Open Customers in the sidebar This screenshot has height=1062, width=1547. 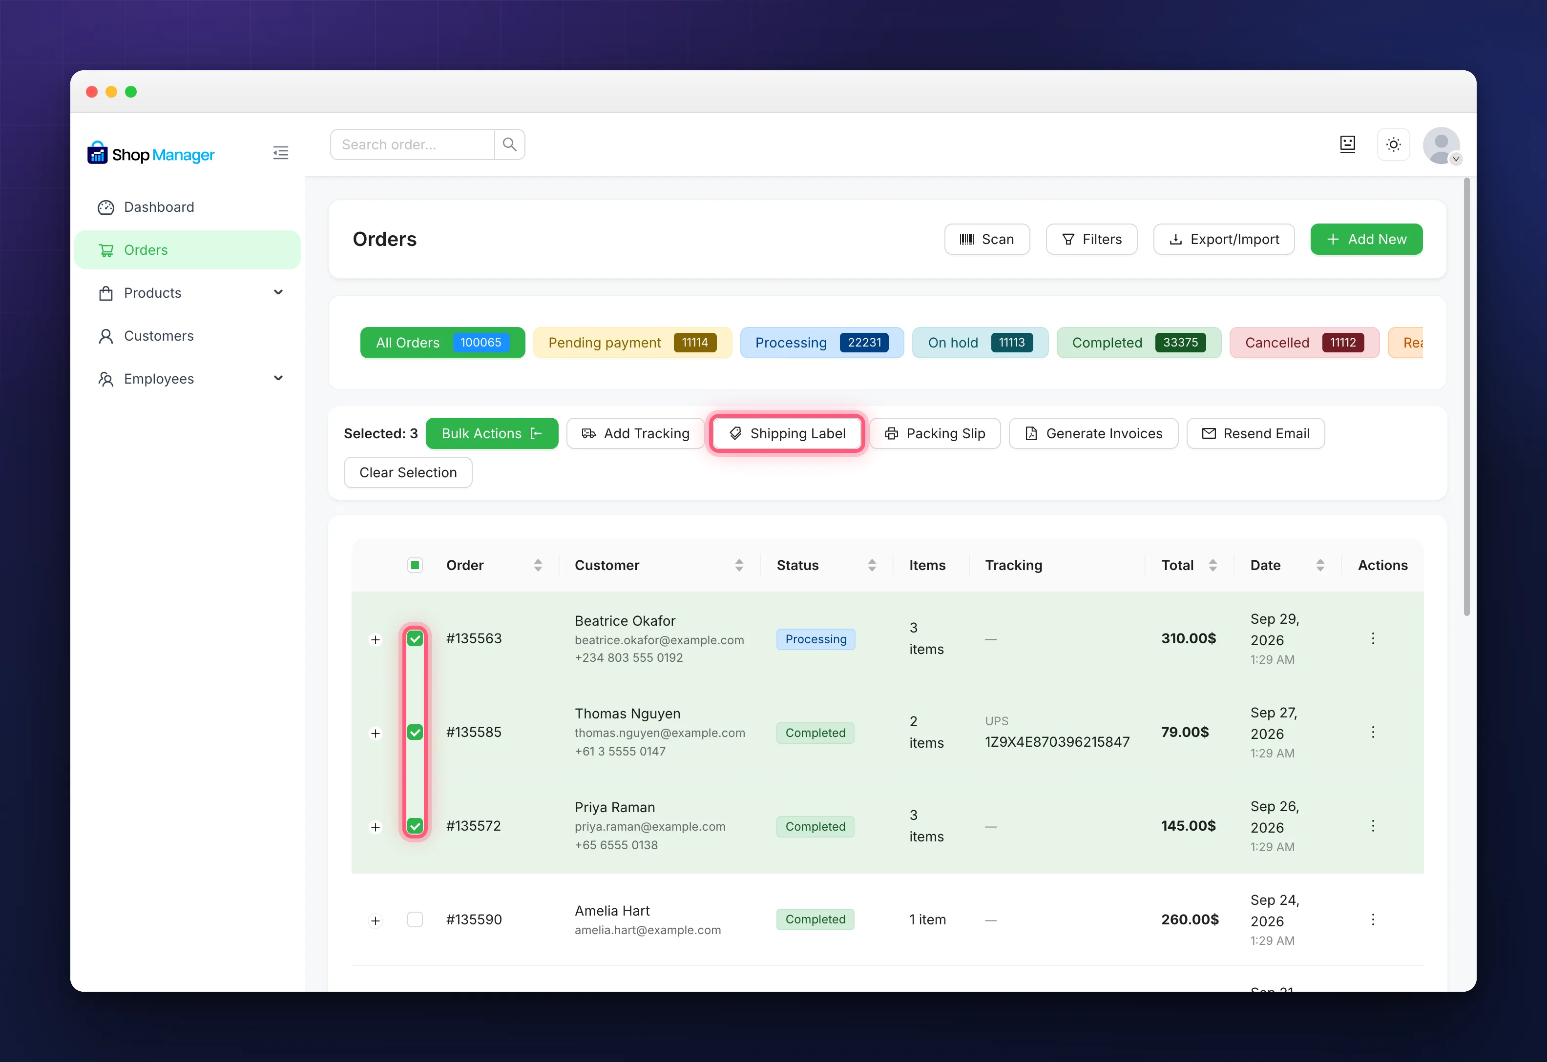188,336
